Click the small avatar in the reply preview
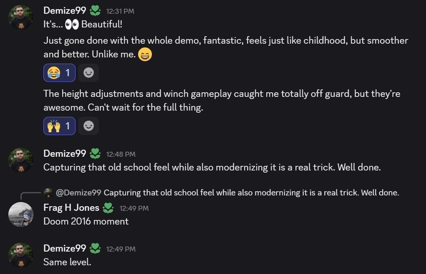426x274 pixels. [x=48, y=193]
